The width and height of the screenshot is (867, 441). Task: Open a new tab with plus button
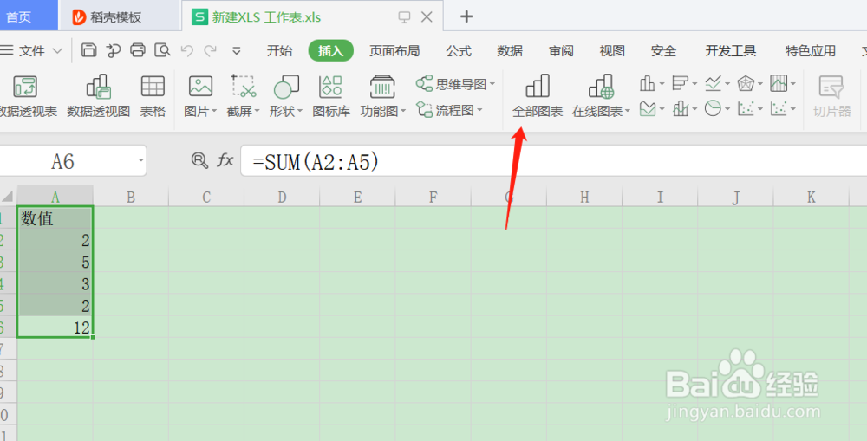click(466, 16)
